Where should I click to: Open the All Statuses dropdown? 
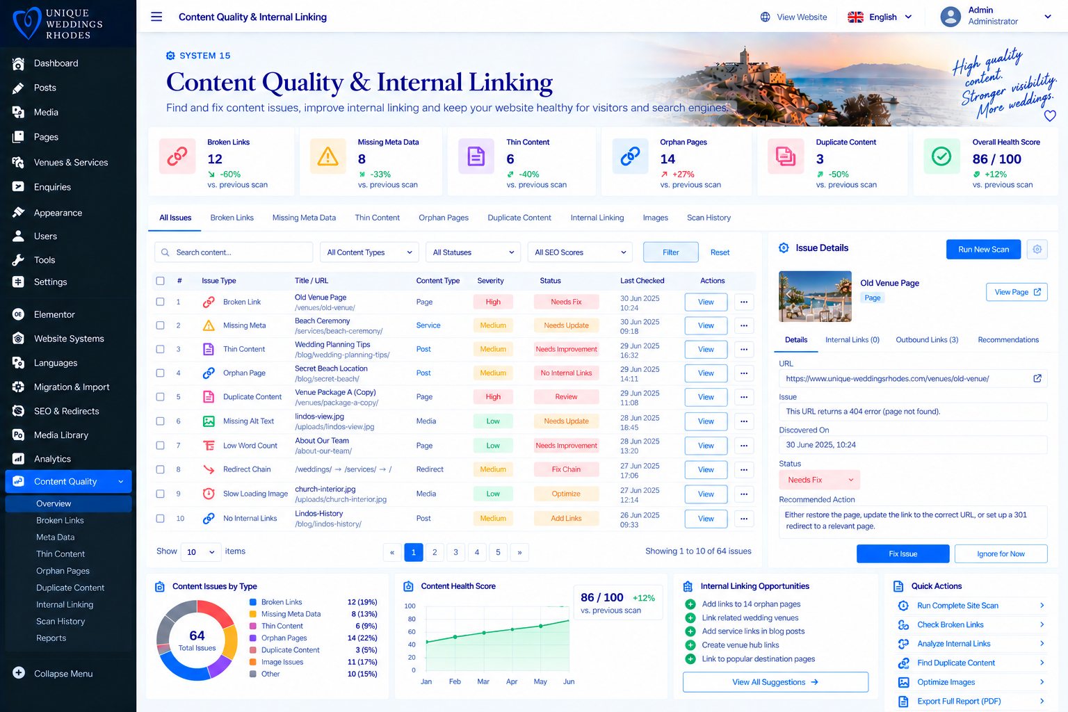pos(473,252)
